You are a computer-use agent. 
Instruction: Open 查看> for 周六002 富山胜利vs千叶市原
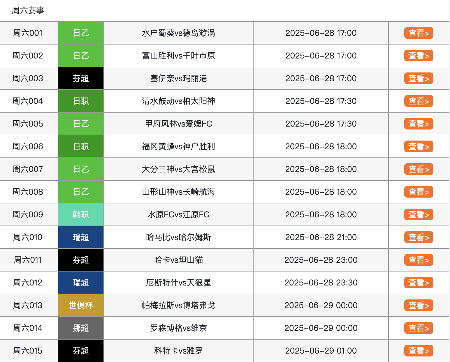tap(419, 56)
